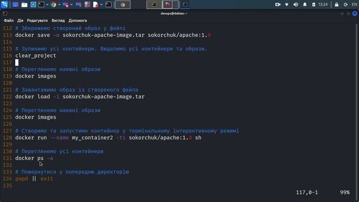Click comment 'Повернутися у попередню директорію'
Screen dimensions: 359x202
click(x=75, y=172)
